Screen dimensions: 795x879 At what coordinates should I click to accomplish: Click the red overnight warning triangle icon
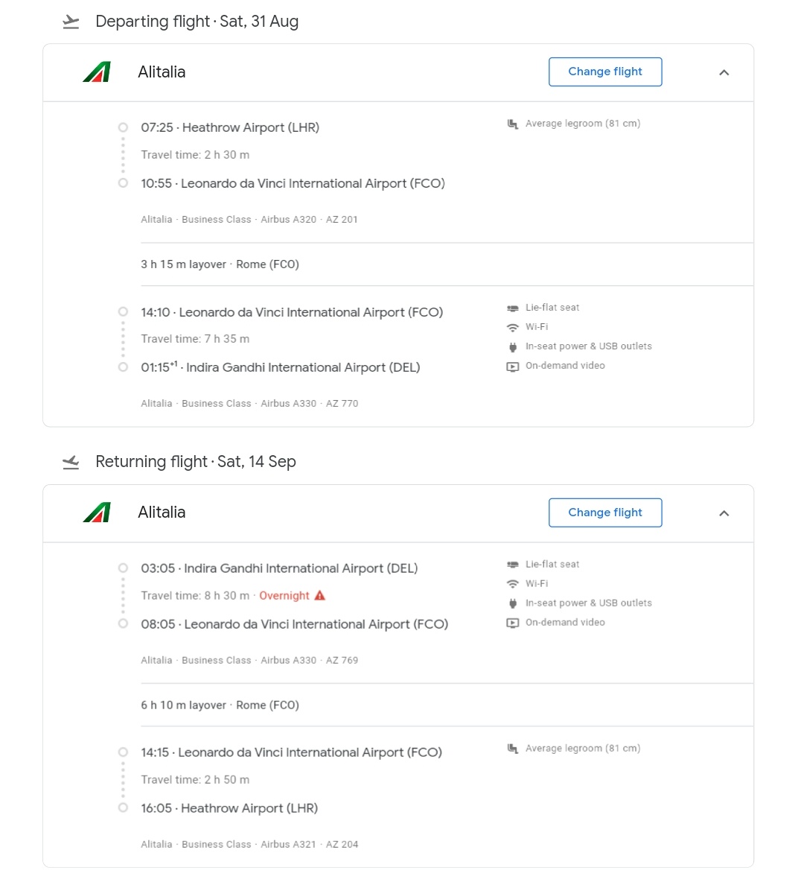pos(320,595)
